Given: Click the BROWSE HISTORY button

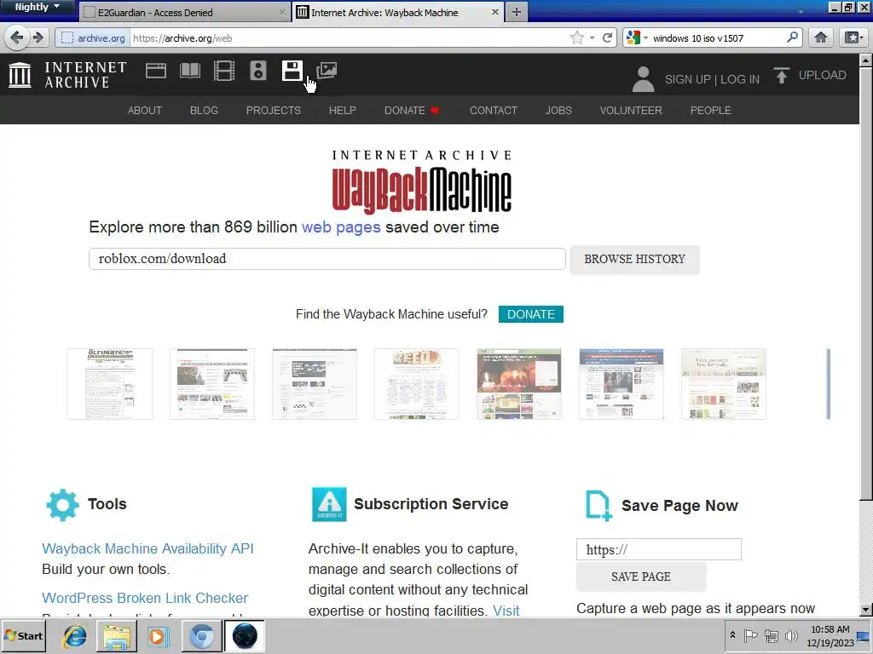Looking at the screenshot, I should click(x=634, y=259).
